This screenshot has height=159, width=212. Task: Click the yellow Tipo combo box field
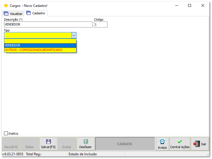[x=38, y=35]
